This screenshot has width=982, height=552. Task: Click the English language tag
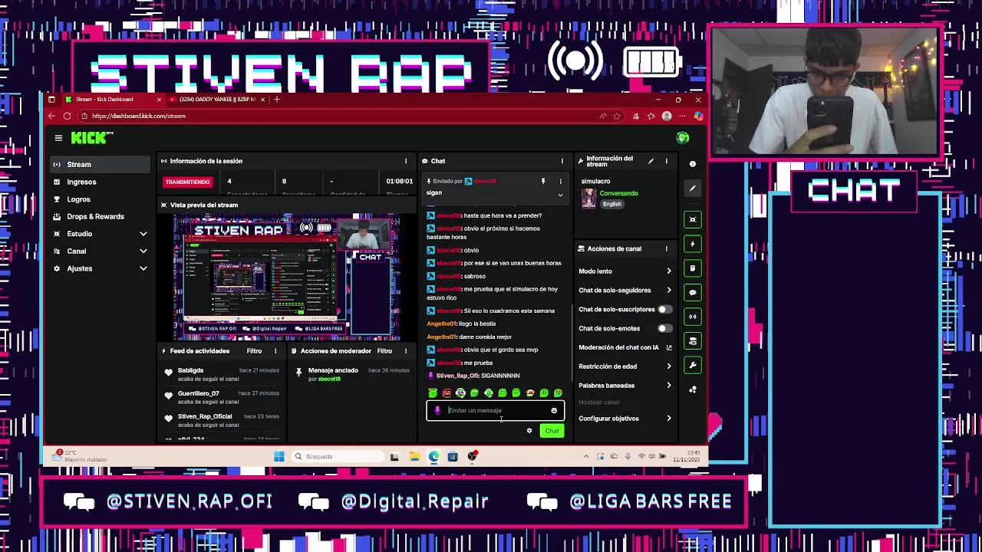pos(611,204)
